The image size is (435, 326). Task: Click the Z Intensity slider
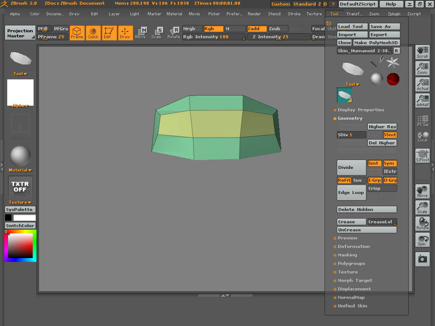coord(278,37)
